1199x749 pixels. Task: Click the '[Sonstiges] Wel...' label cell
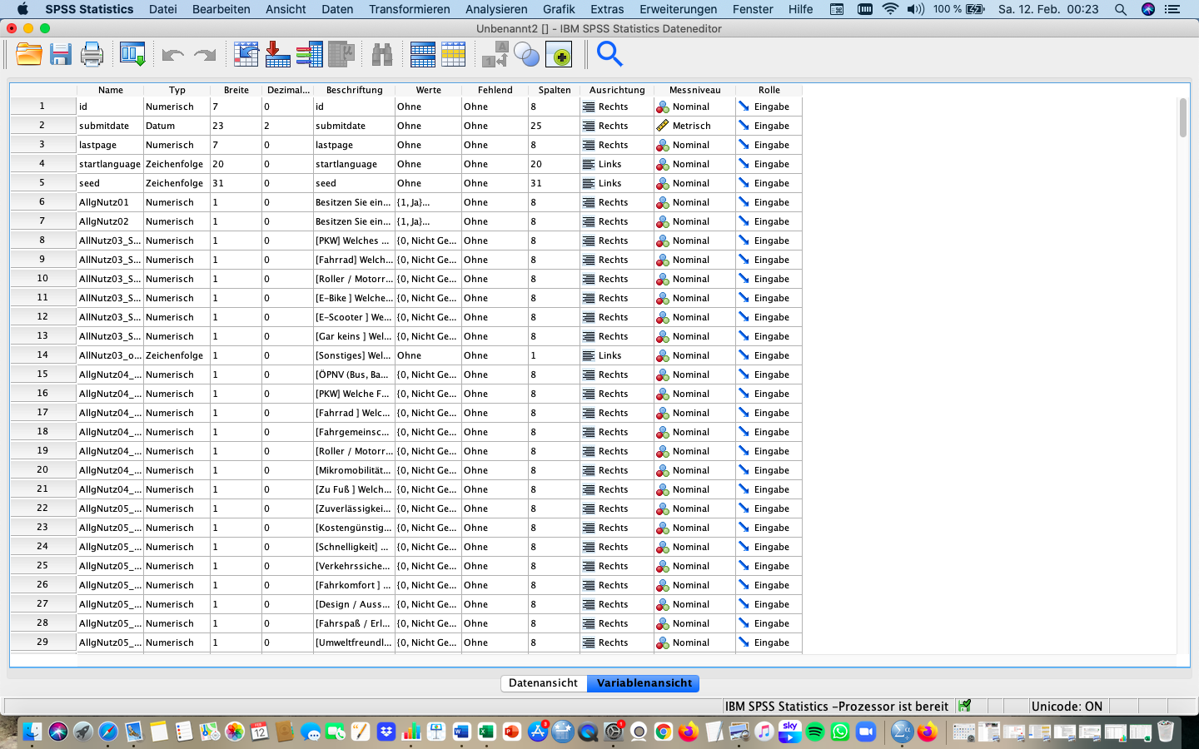[354, 355]
